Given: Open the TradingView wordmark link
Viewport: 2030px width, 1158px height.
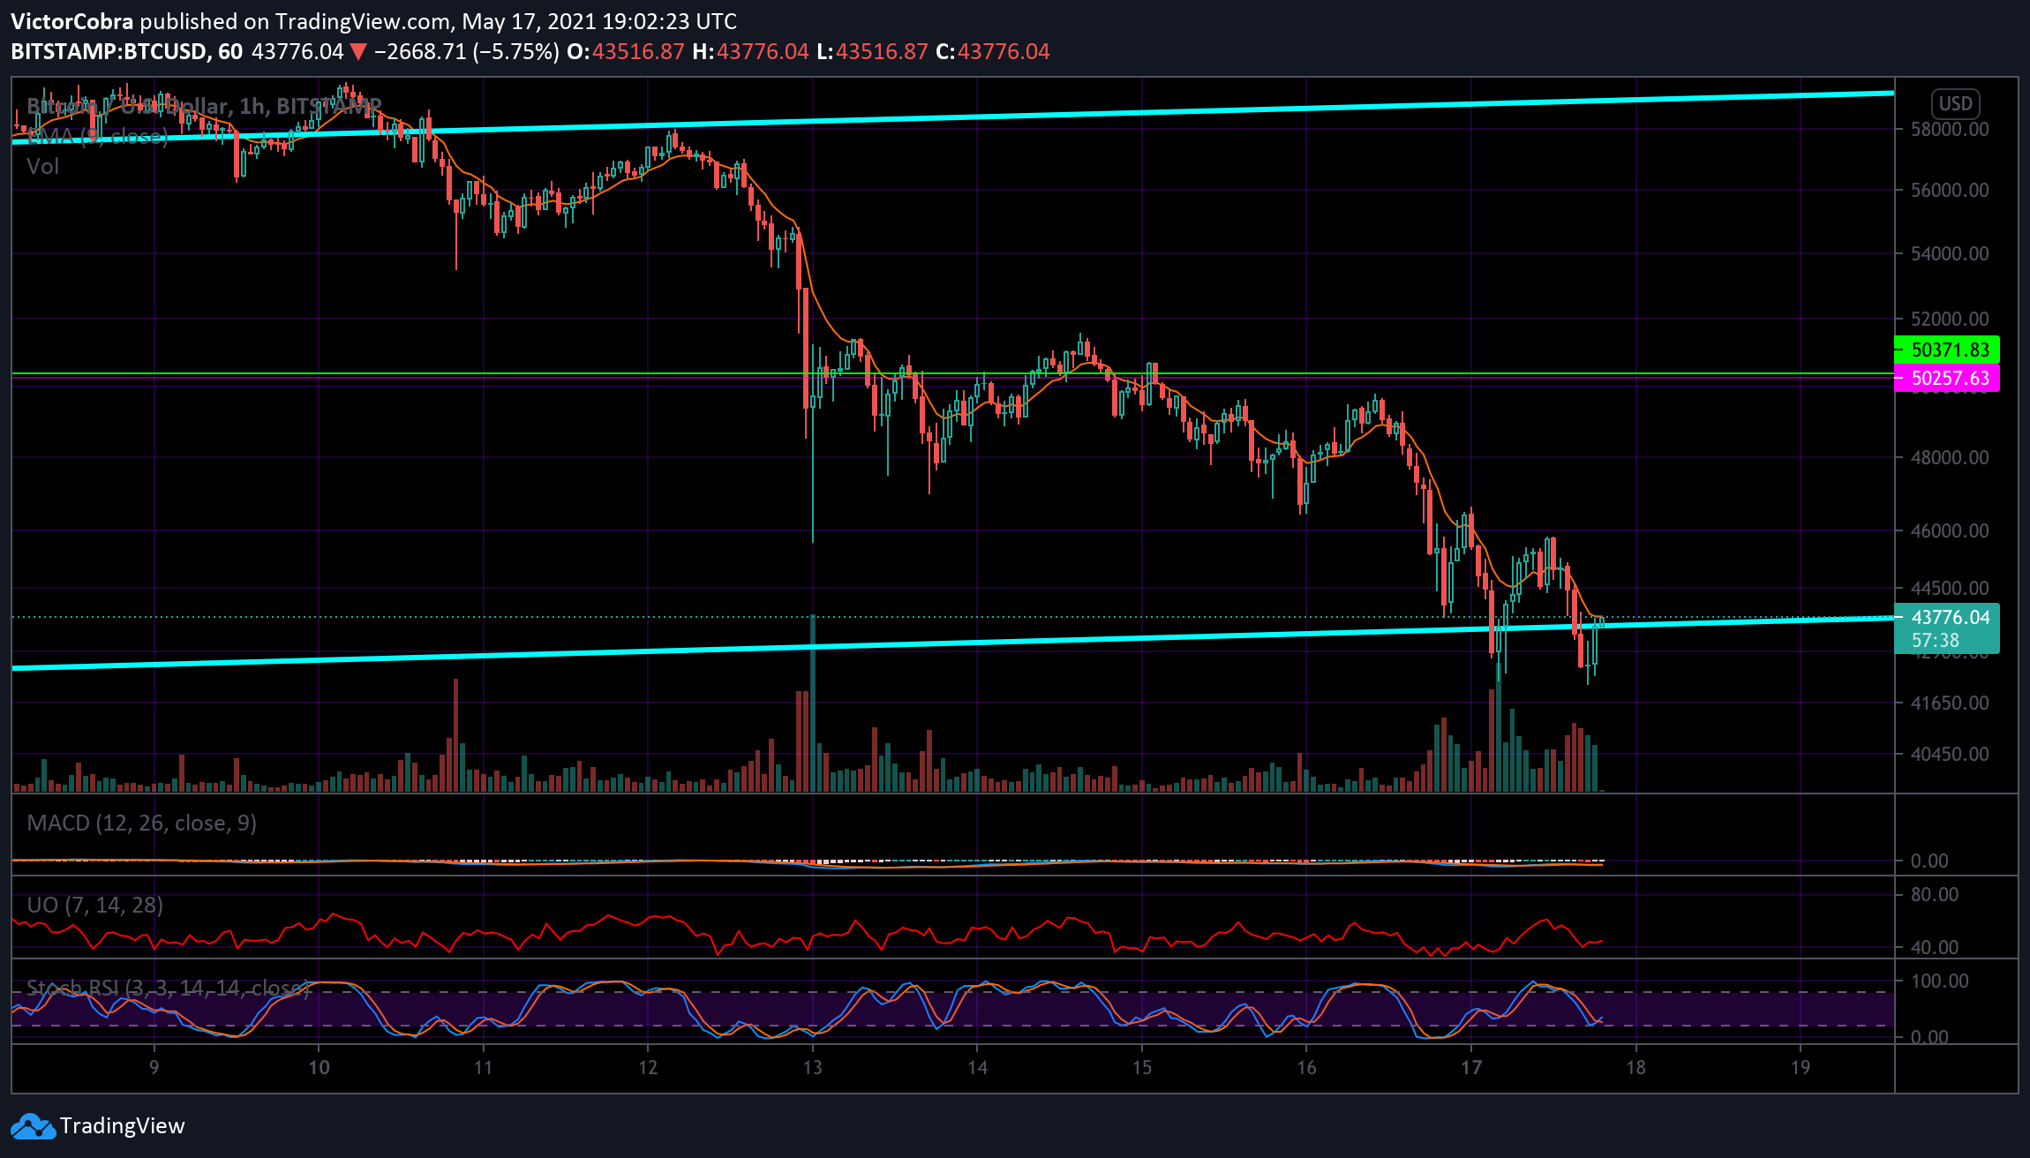Looking at the screenshot, I should [123, 1126].
